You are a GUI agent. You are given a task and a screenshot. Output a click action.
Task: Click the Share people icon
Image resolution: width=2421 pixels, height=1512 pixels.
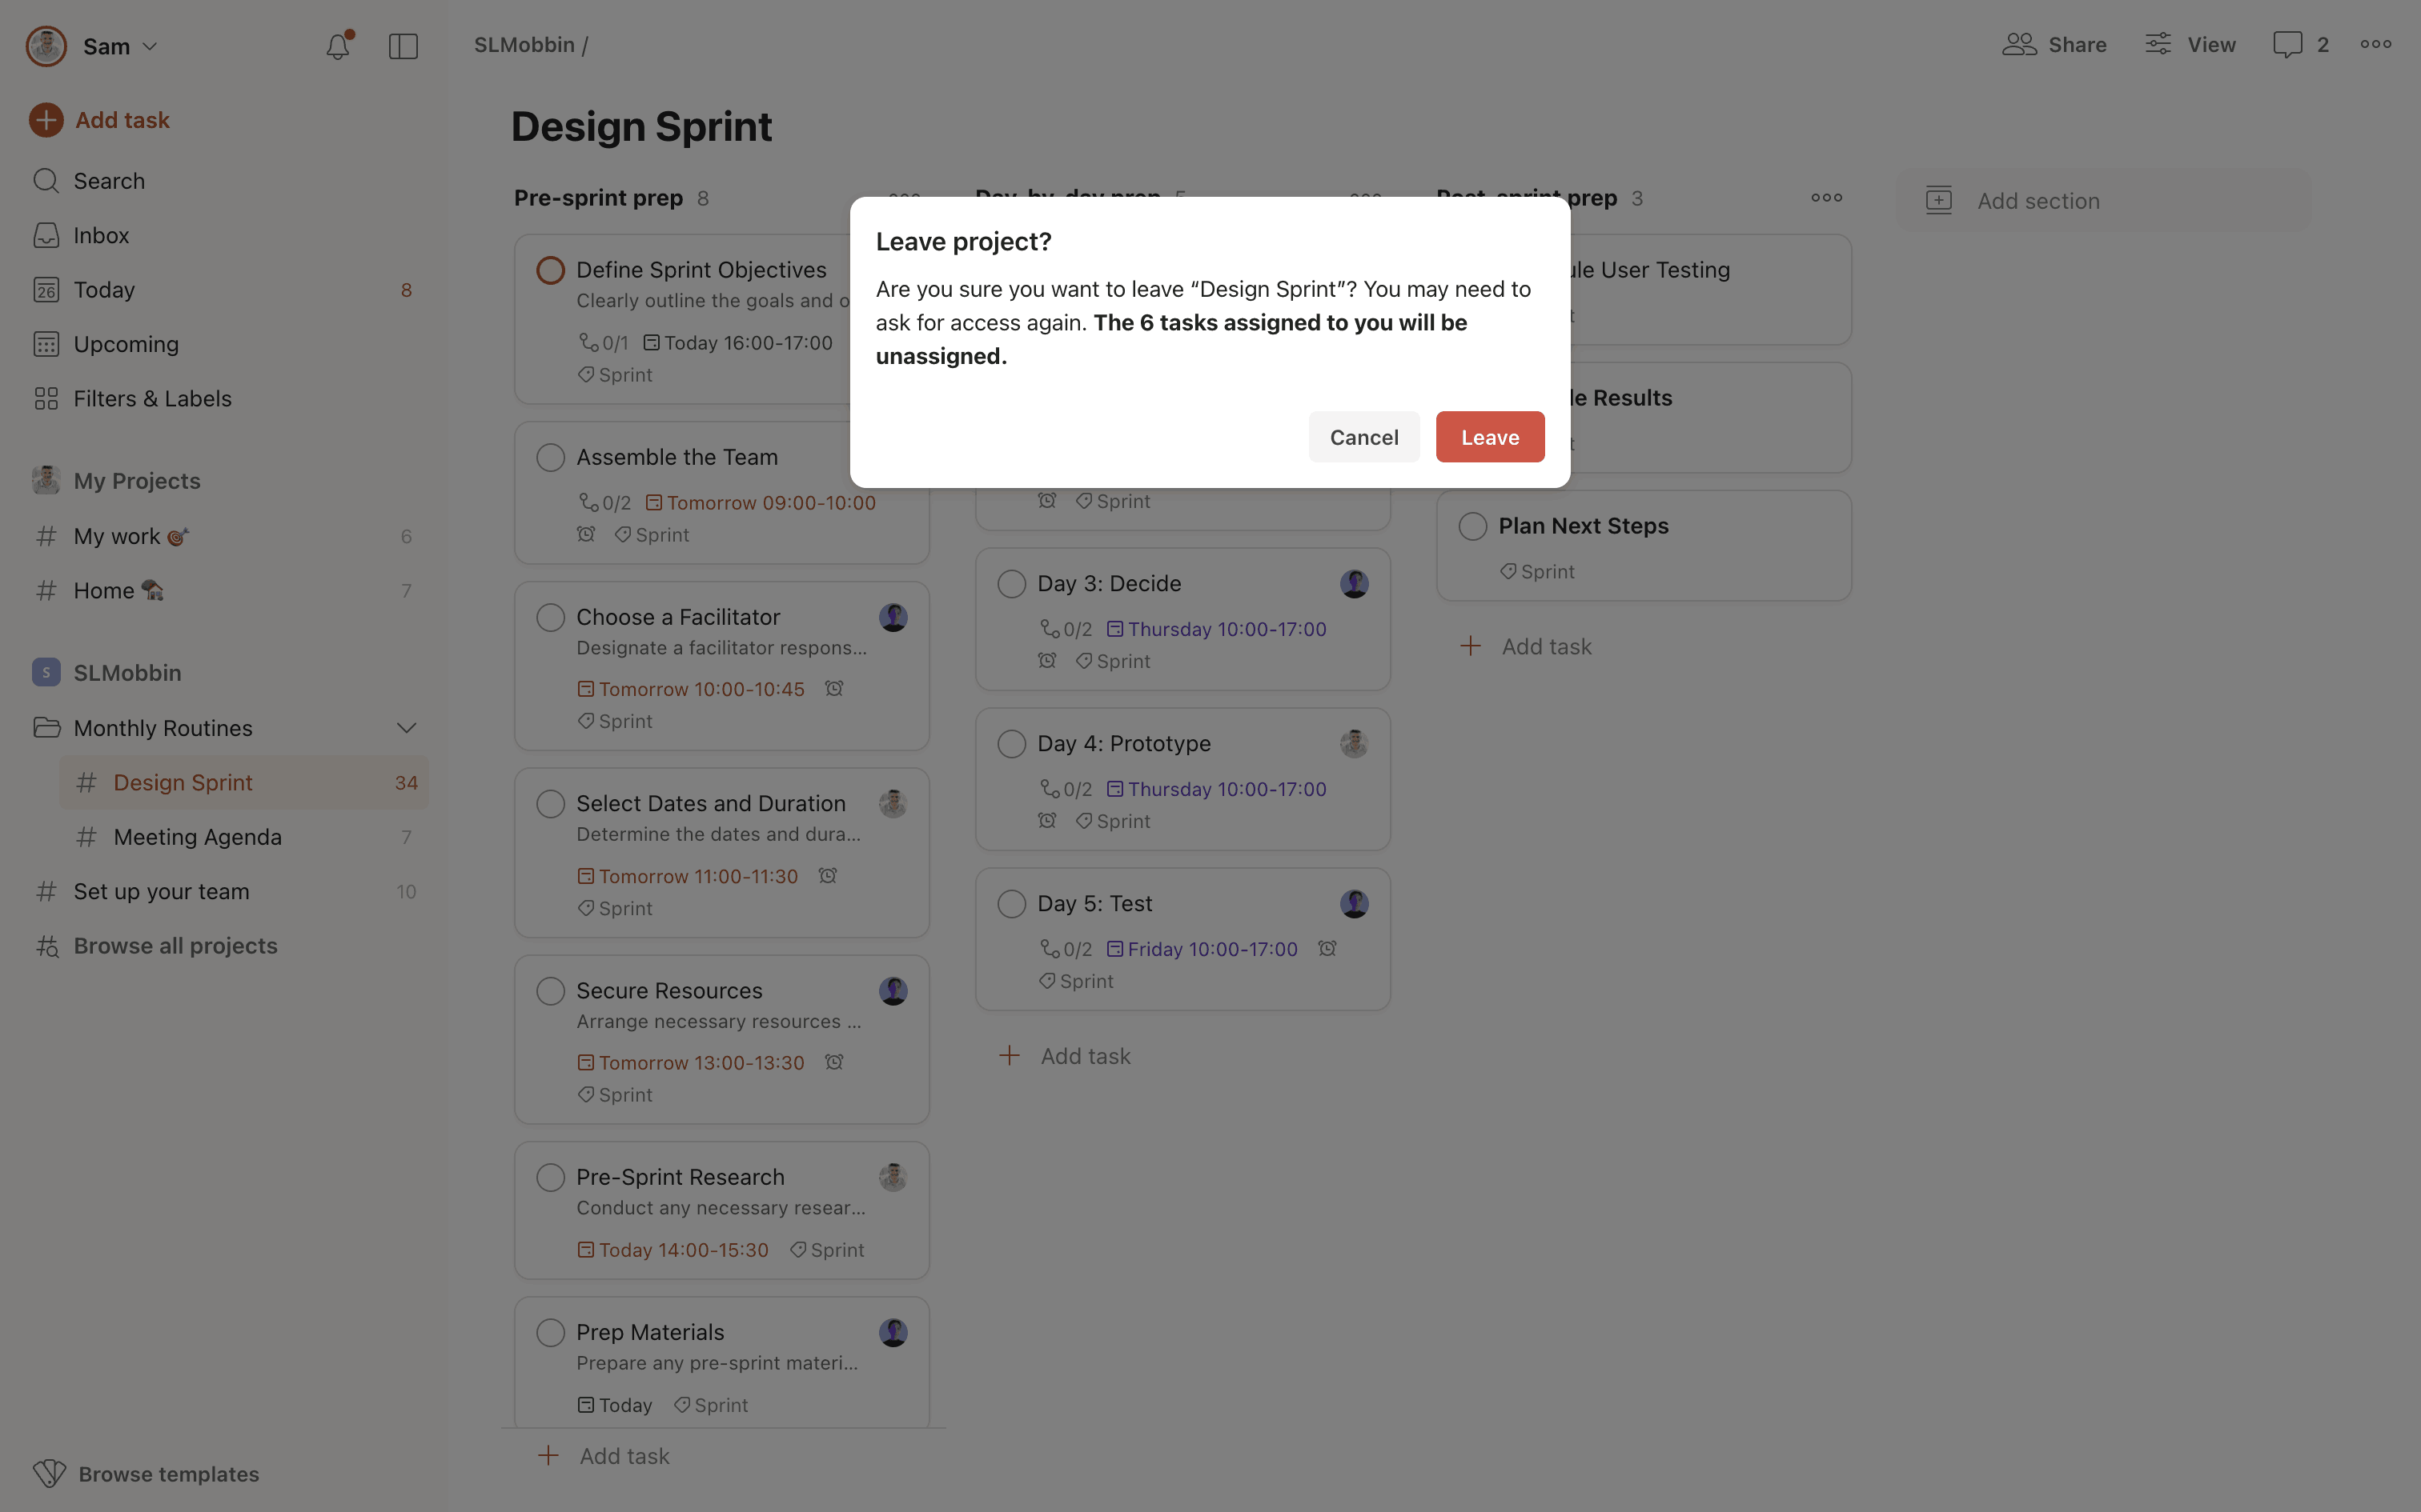click(x=2019, y=45)
